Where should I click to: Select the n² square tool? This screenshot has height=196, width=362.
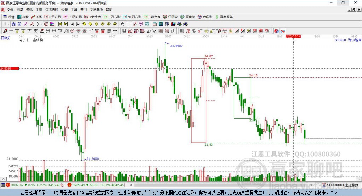[60, 31]
